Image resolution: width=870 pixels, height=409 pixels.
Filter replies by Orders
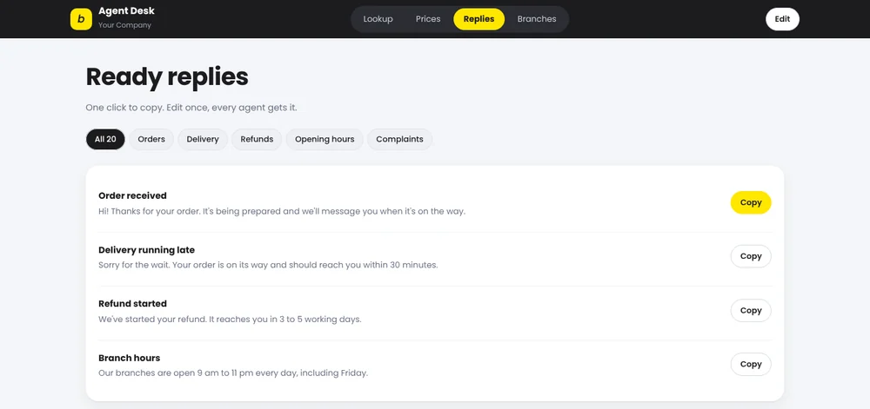coord(151,139)
